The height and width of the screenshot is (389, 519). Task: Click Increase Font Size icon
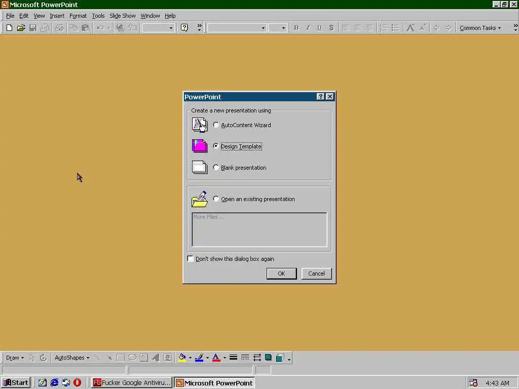pos(411,28)
